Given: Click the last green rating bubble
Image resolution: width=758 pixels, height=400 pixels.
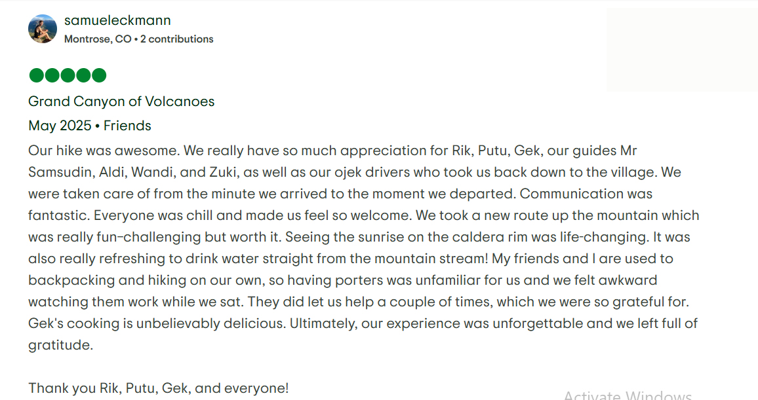Looking at the screenshot, I should tap(99, 75).
